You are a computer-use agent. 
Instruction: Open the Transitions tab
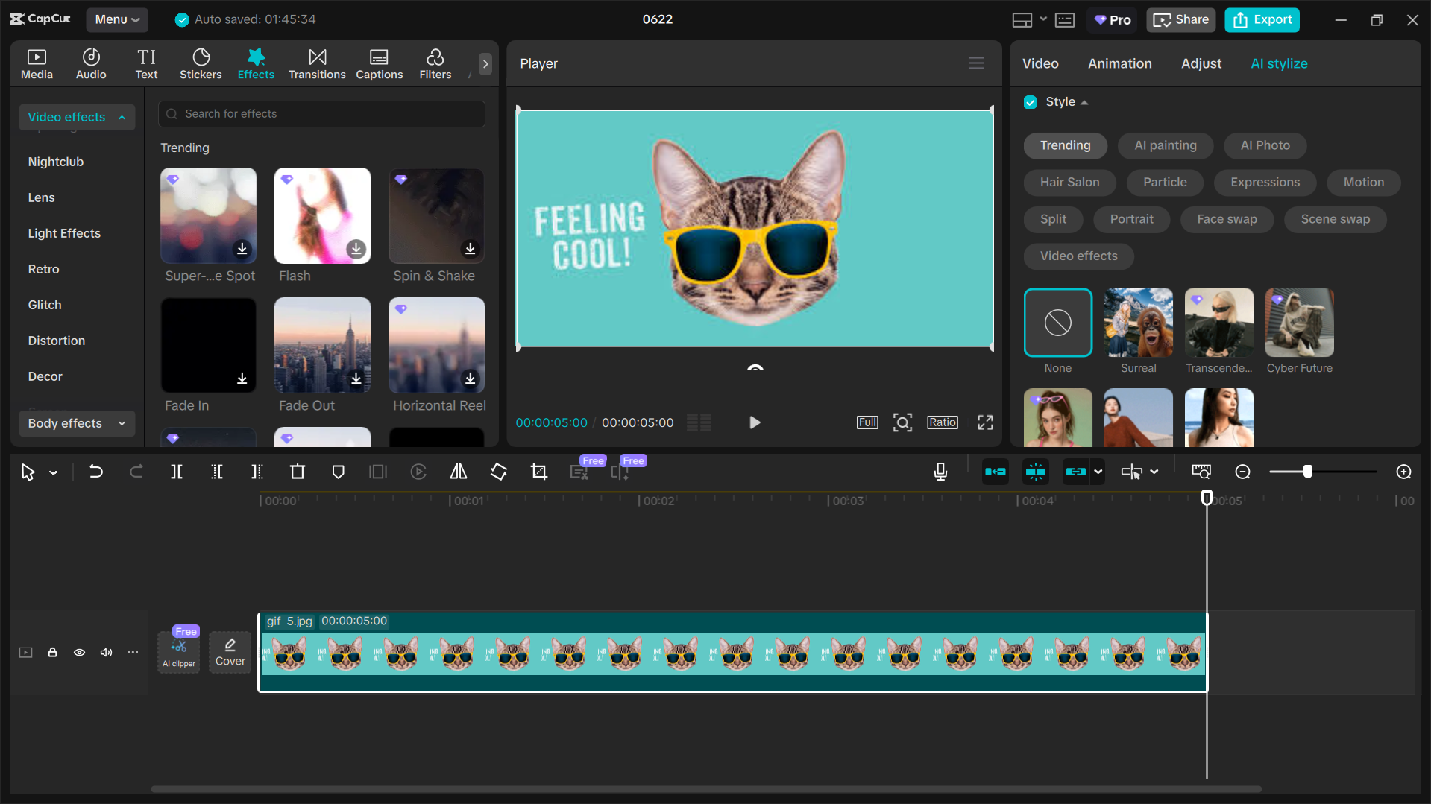coord(317,64)
